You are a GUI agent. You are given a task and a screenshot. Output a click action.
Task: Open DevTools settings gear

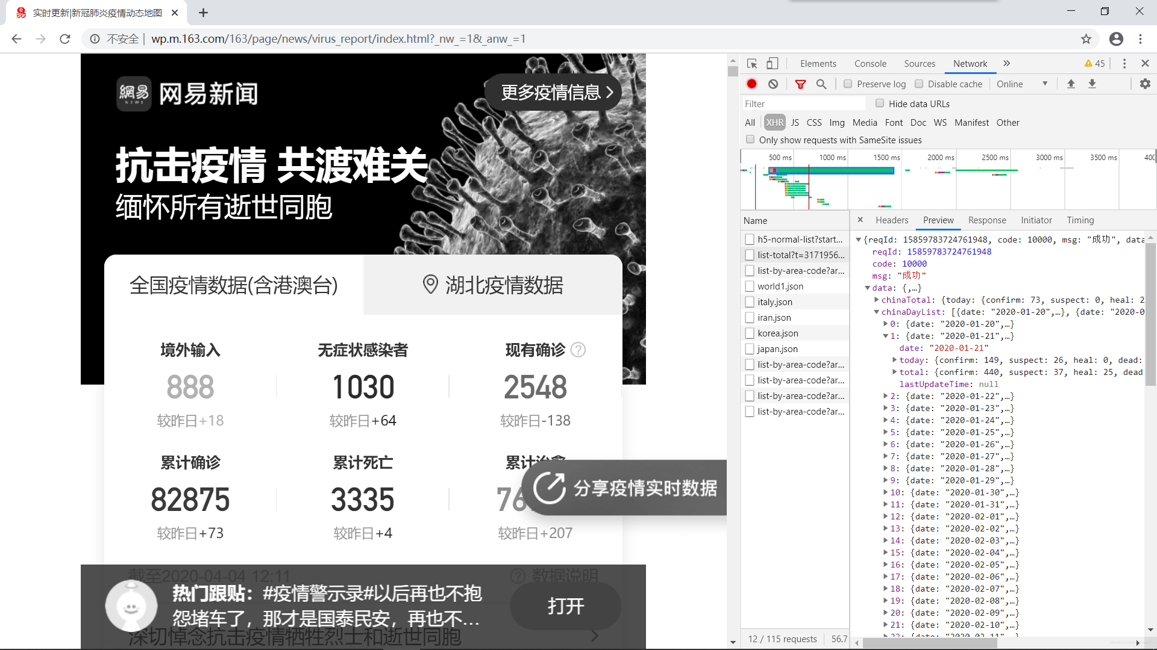[1144, 84]
